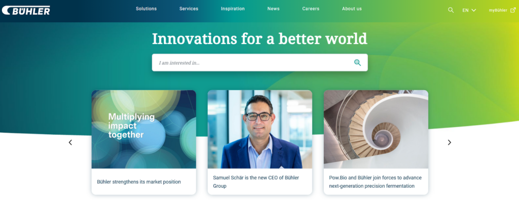Image resolution: width=519 pixels, height=210 pixels.
Task: Open the header search magnifier icon
Action: (x=451, y=10)
